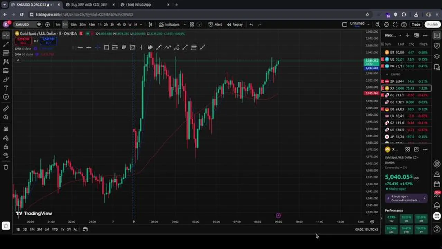Screen dimensions: 442x249
Task: Activate the zoom in tool
Action: pos(6,117)
